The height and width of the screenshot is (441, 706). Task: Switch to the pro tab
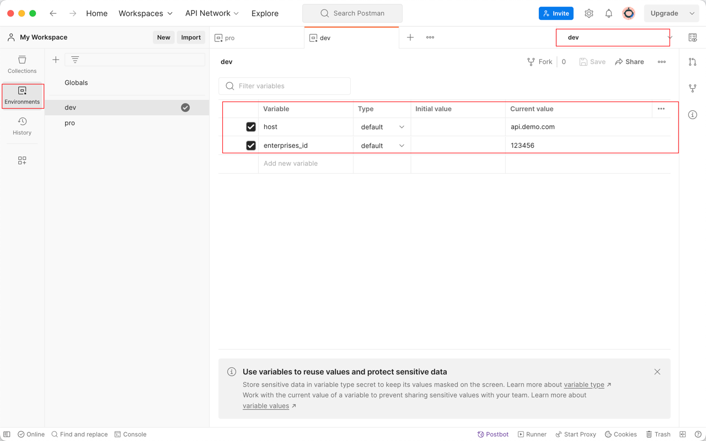click(x=257, y=38)
